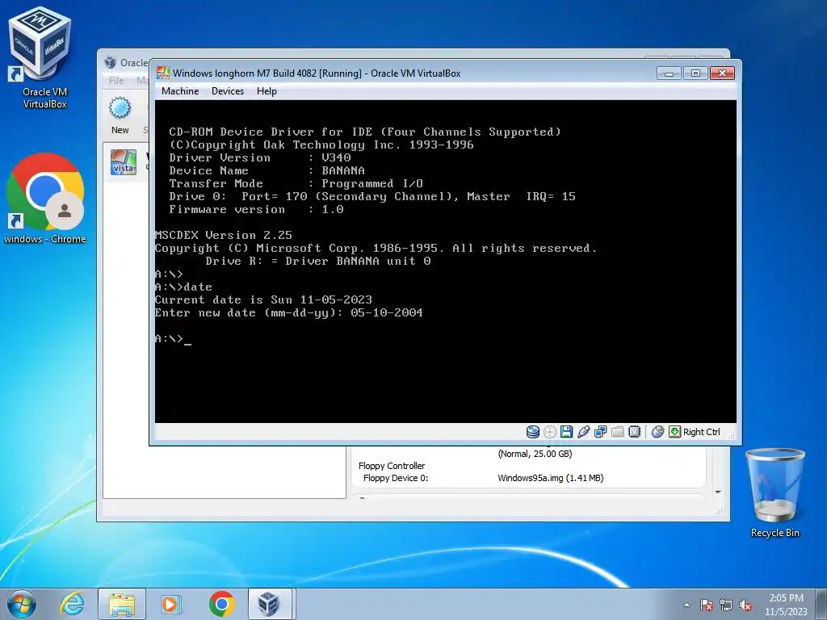Click the keyboard capture green arrow icon
This screenshot has height=620, width=827.
674,432
